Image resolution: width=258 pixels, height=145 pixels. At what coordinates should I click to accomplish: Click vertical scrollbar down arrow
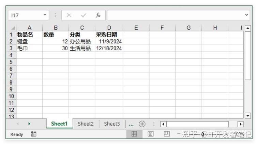(x=248, y=116)
